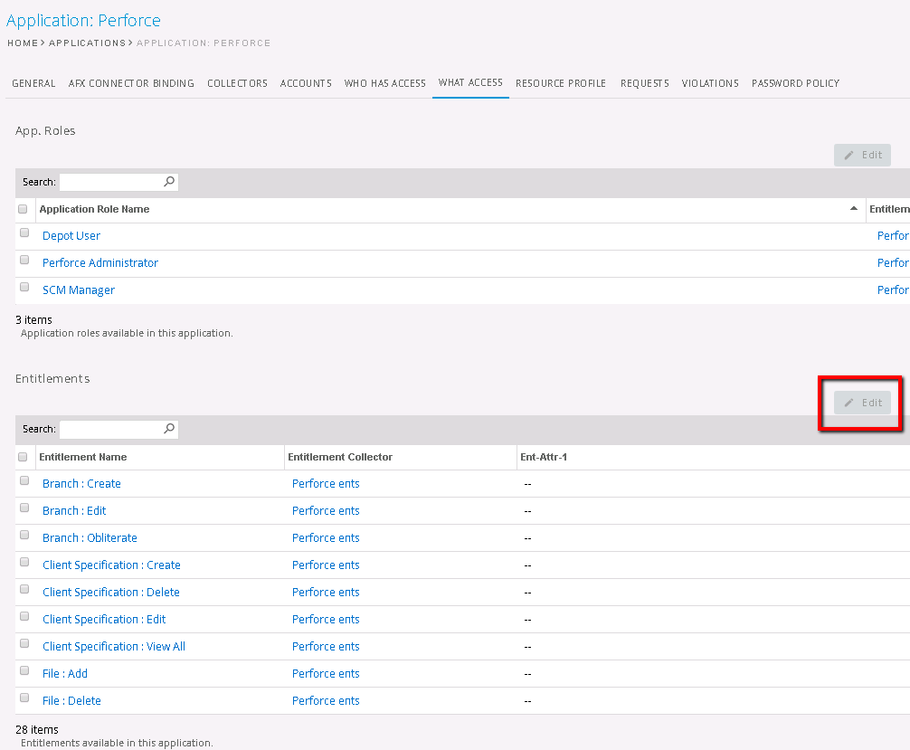The height and width of the screenshot is (750, 910).
Task: Tick the Perforce Administrator checkbox
Action: (x=24, y=261)
